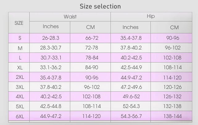This screenshot has height=125, width=198.
Task: Select the SIZE header cell
Action: 19,23
